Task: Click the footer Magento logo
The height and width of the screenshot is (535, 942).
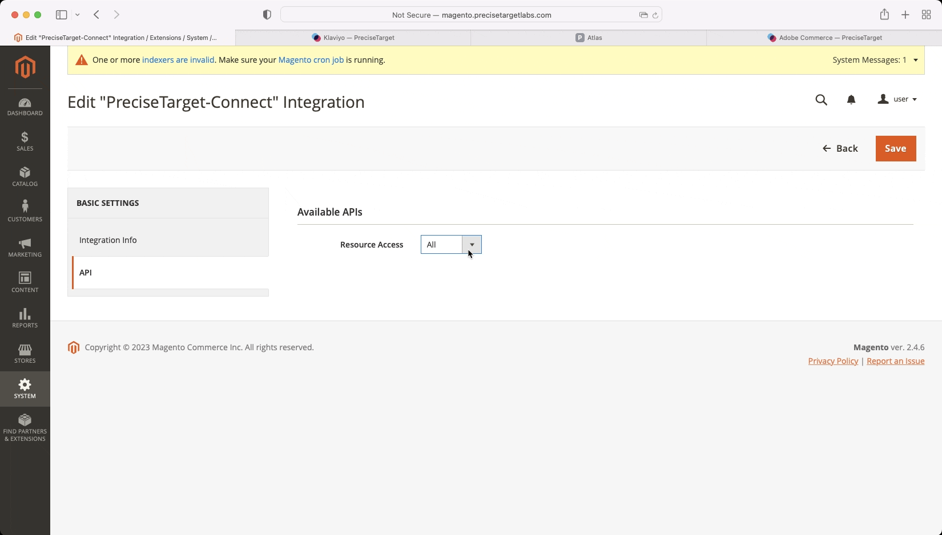Action: pyautogui.click(x=74, y=347)
